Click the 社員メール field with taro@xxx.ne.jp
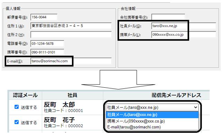The image size is (222, 139). pyautogui.click(x=184, y=26)
